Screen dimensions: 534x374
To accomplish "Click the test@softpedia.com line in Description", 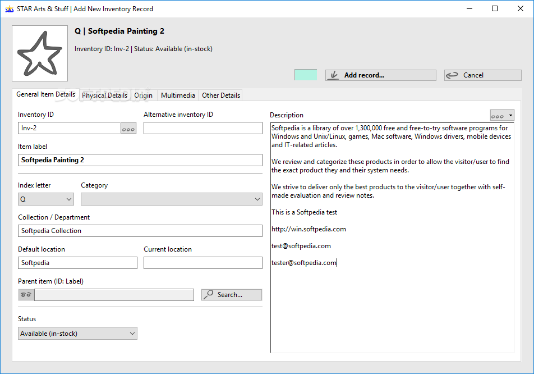I will click(x=301, y=246).
